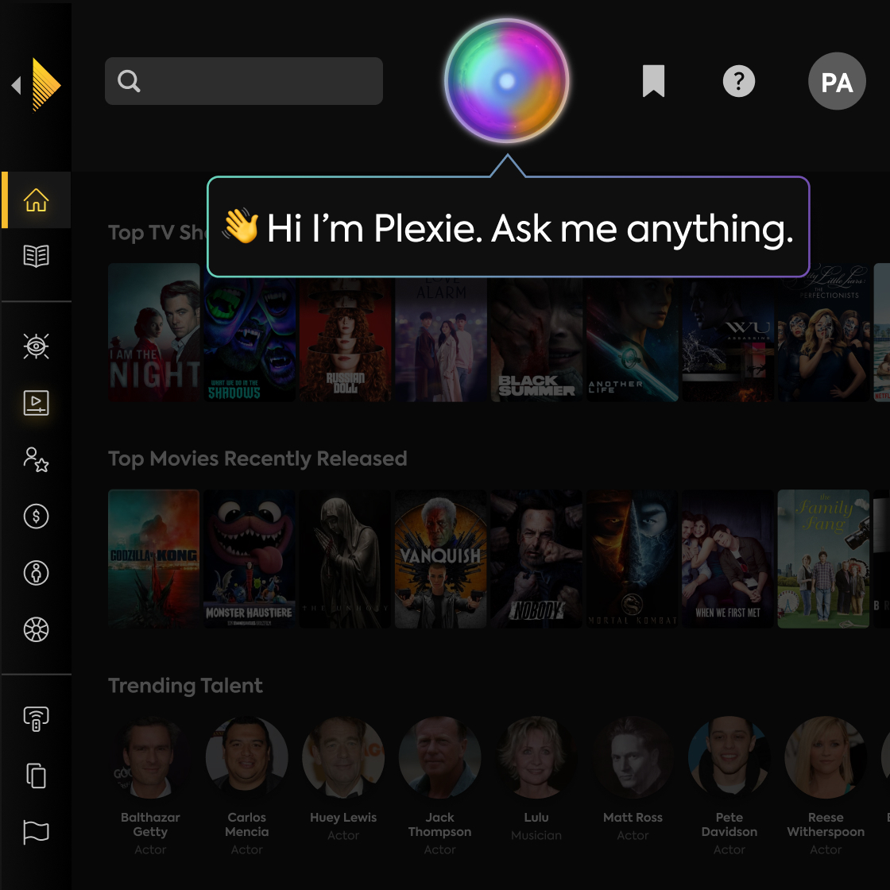The width and height of the screenshot is (890, 890).
Task: Select Pete Davidson's portrait
Action: pyautogui.click(x=729, y=757)
